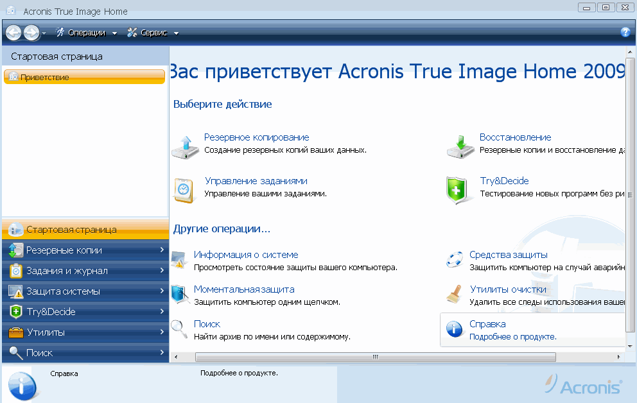Open the Сервис menu
The width and height of the screenshot is (637, 403).
153,33
